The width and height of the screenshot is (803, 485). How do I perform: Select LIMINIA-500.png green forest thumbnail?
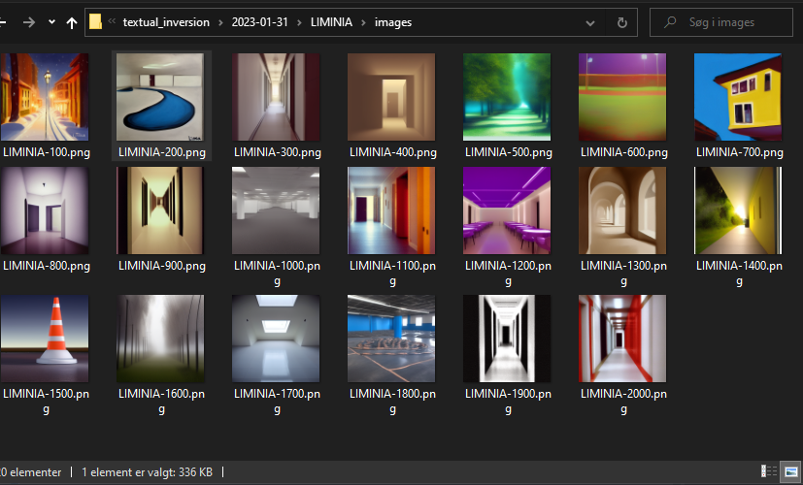click(x=507, y=97)
